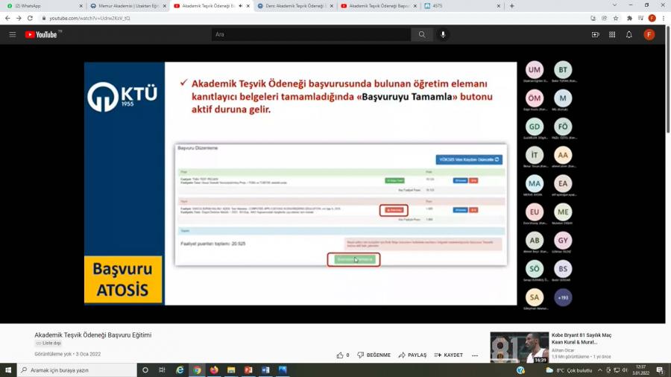671x377 pixels.
Task: Open the create video camera icon
Action: (x=595, y=34)
